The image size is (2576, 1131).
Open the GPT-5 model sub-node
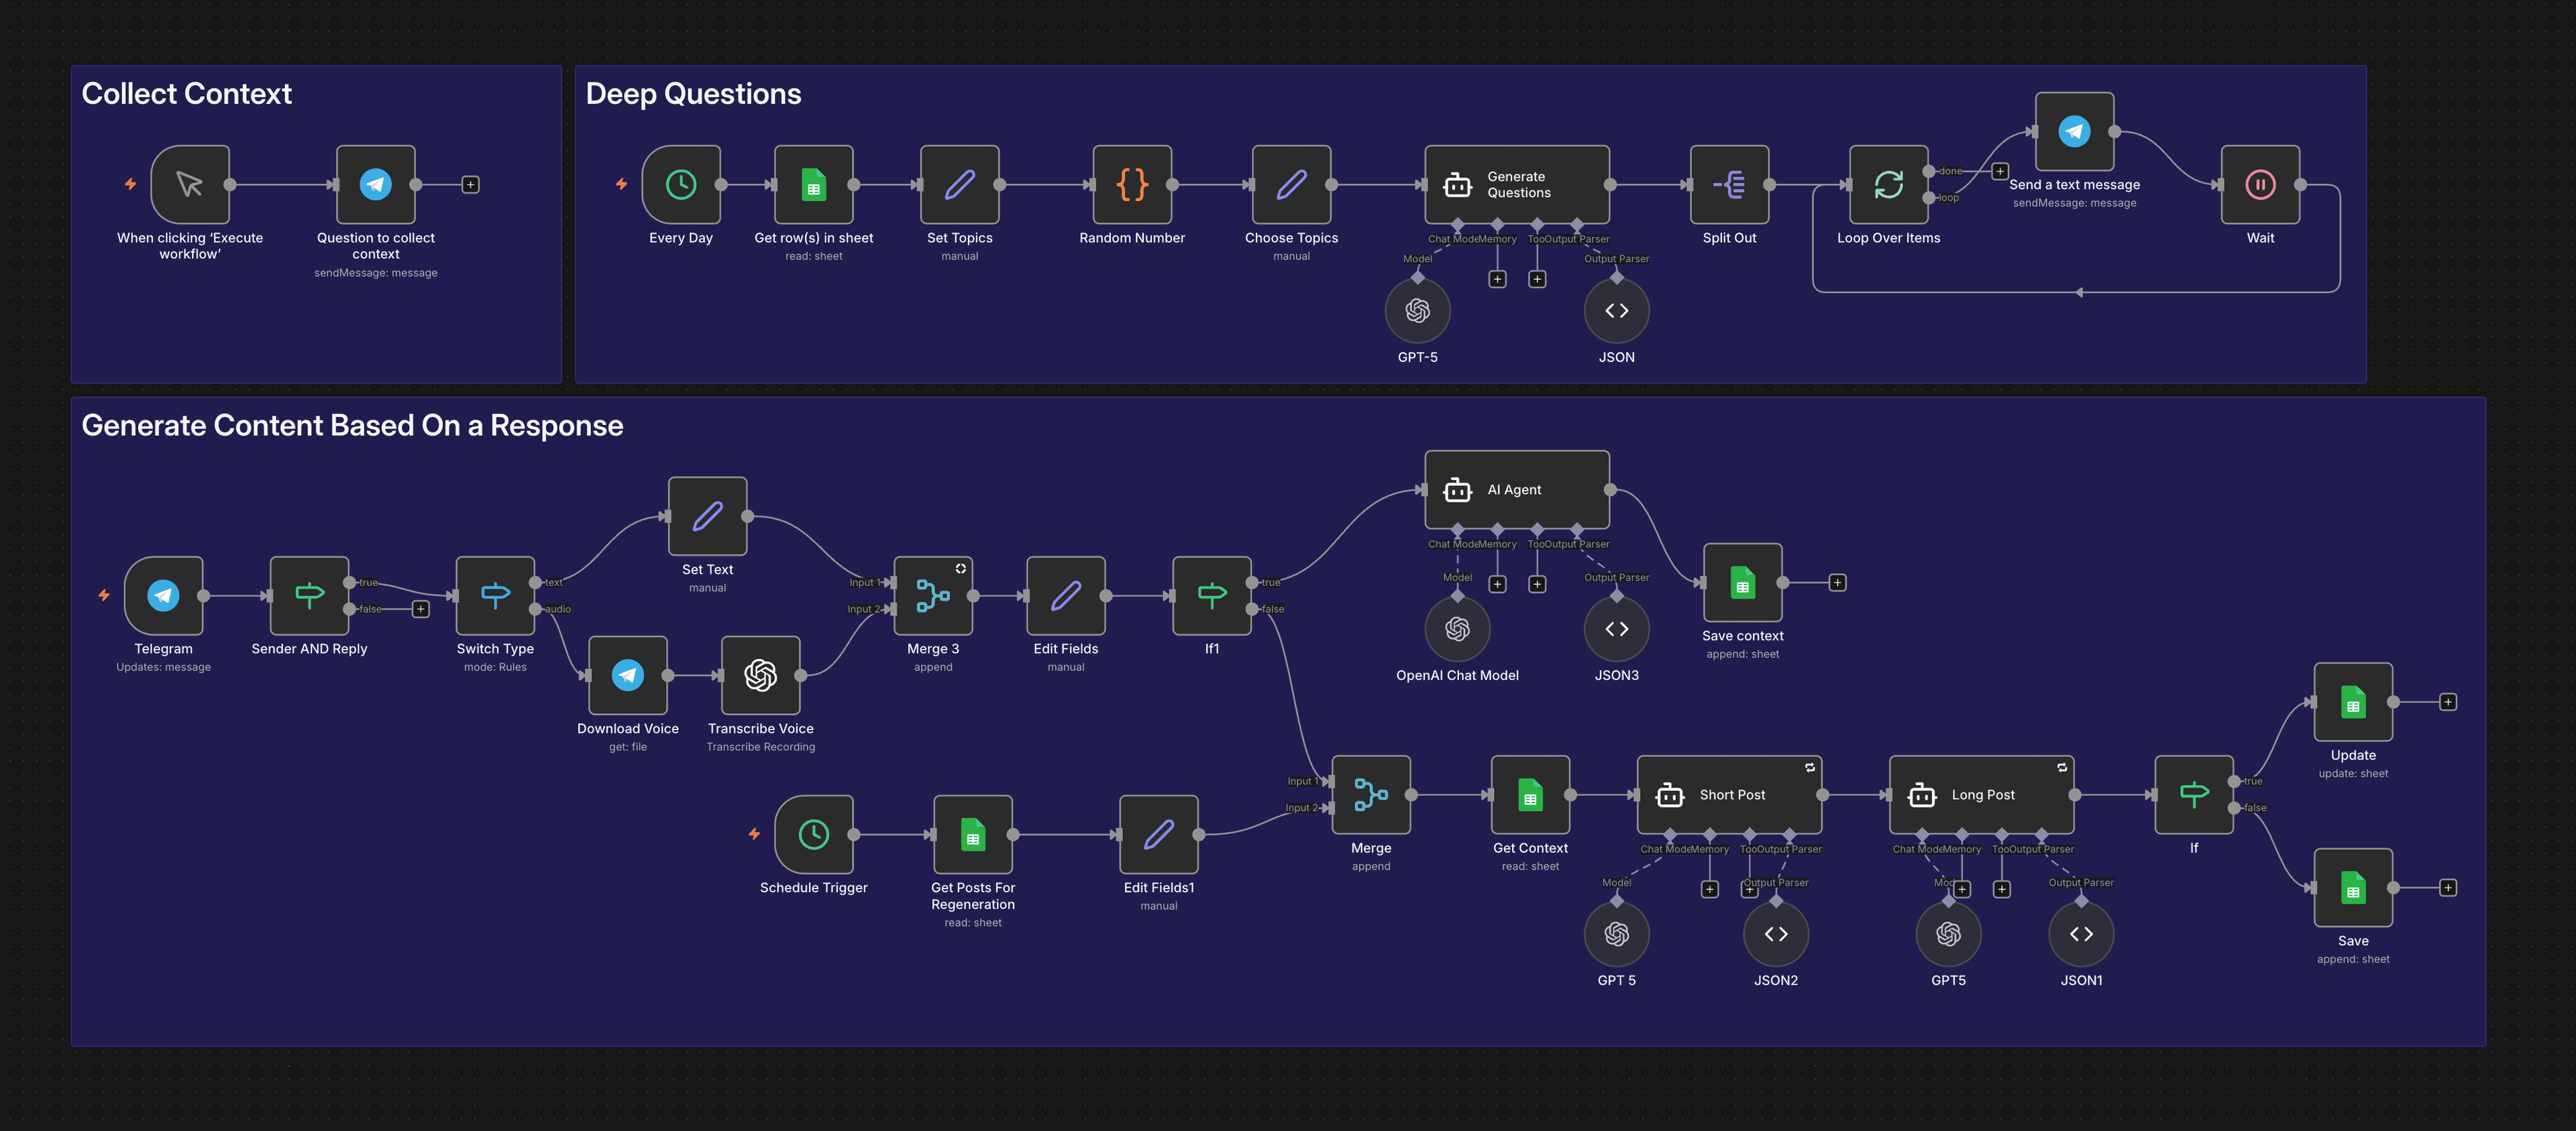pos(1417,310)
